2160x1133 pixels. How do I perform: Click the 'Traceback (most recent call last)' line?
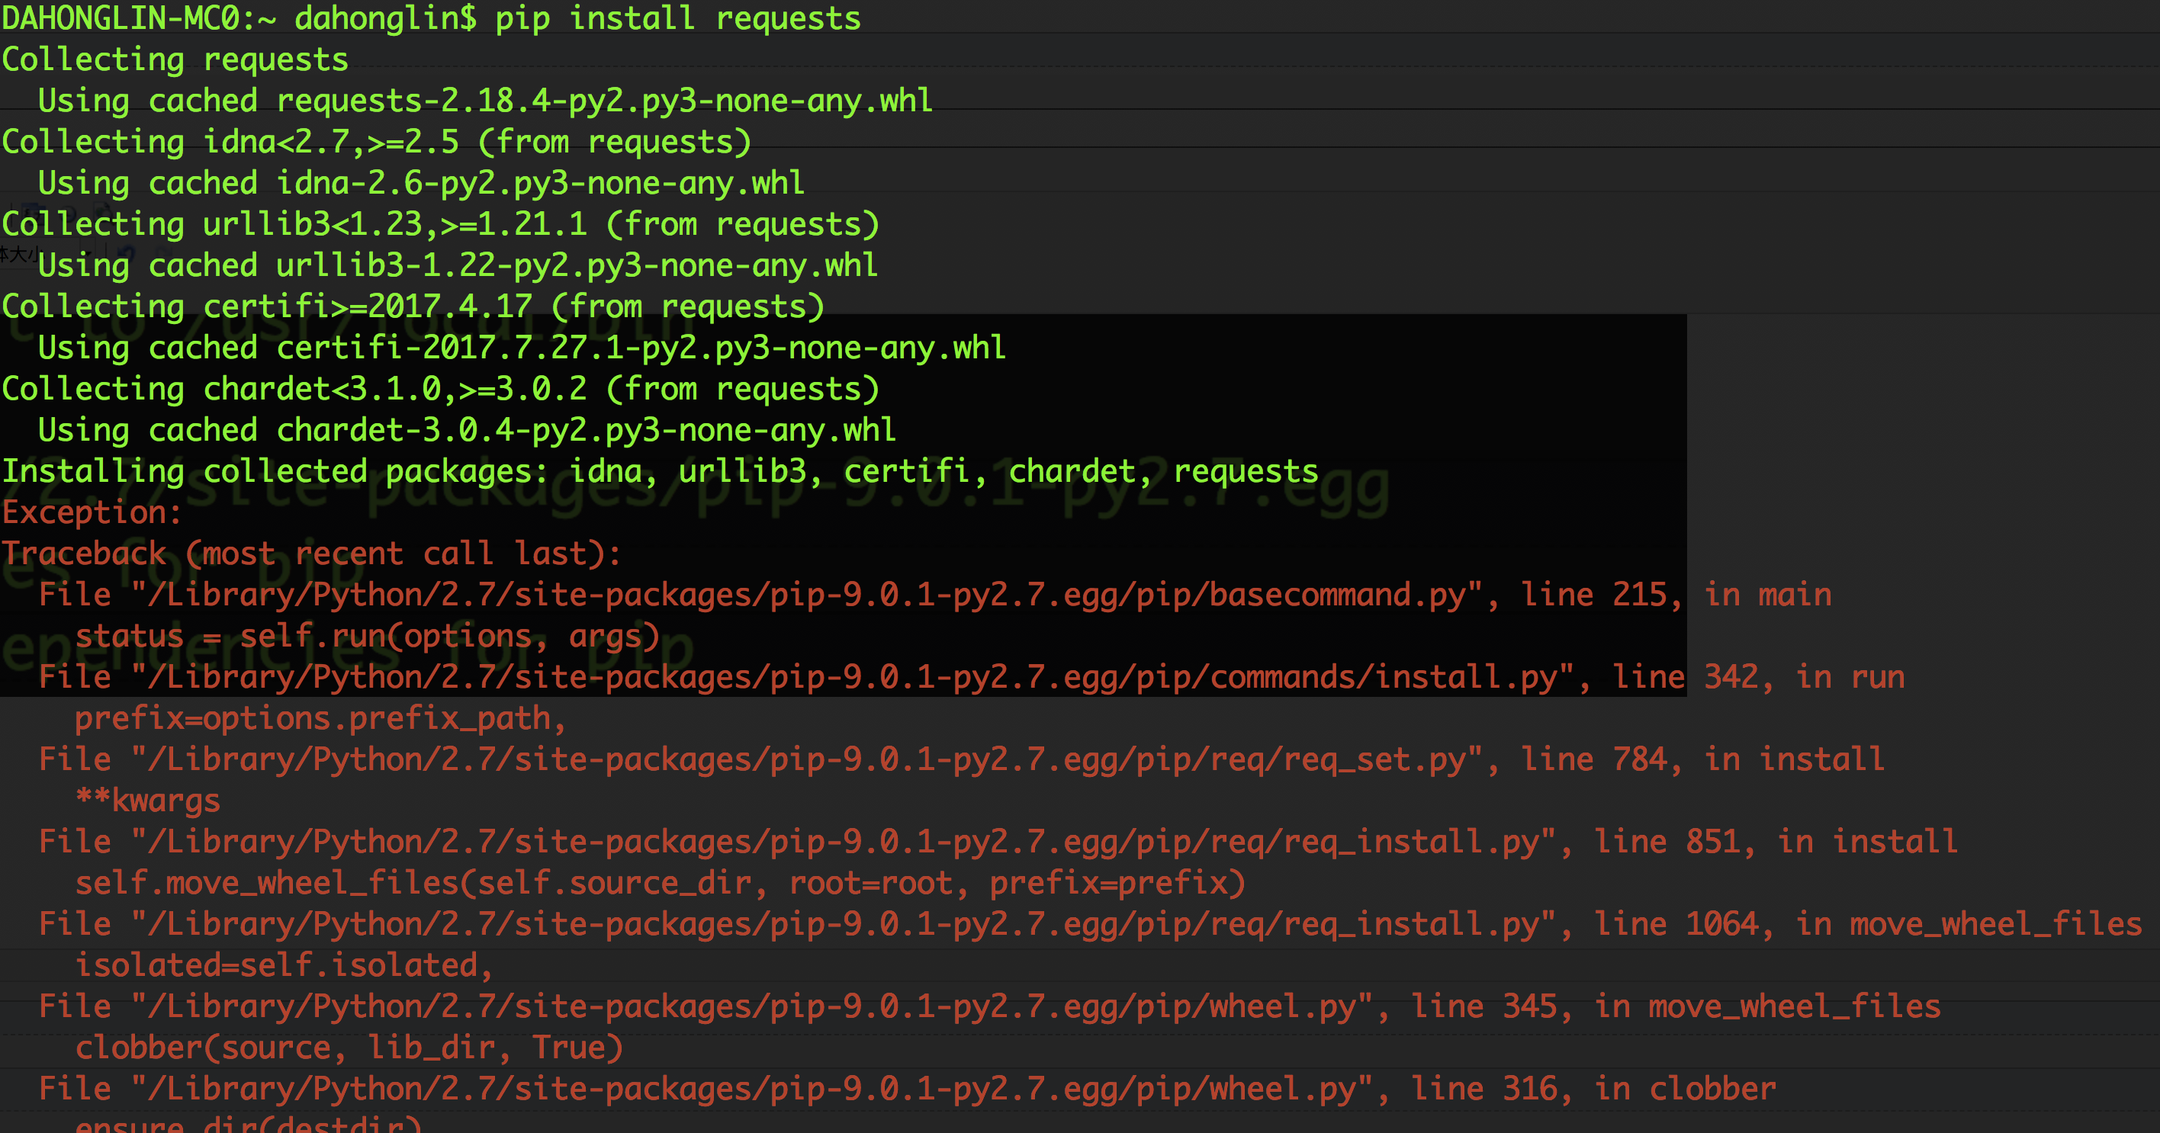click(311, 553)
